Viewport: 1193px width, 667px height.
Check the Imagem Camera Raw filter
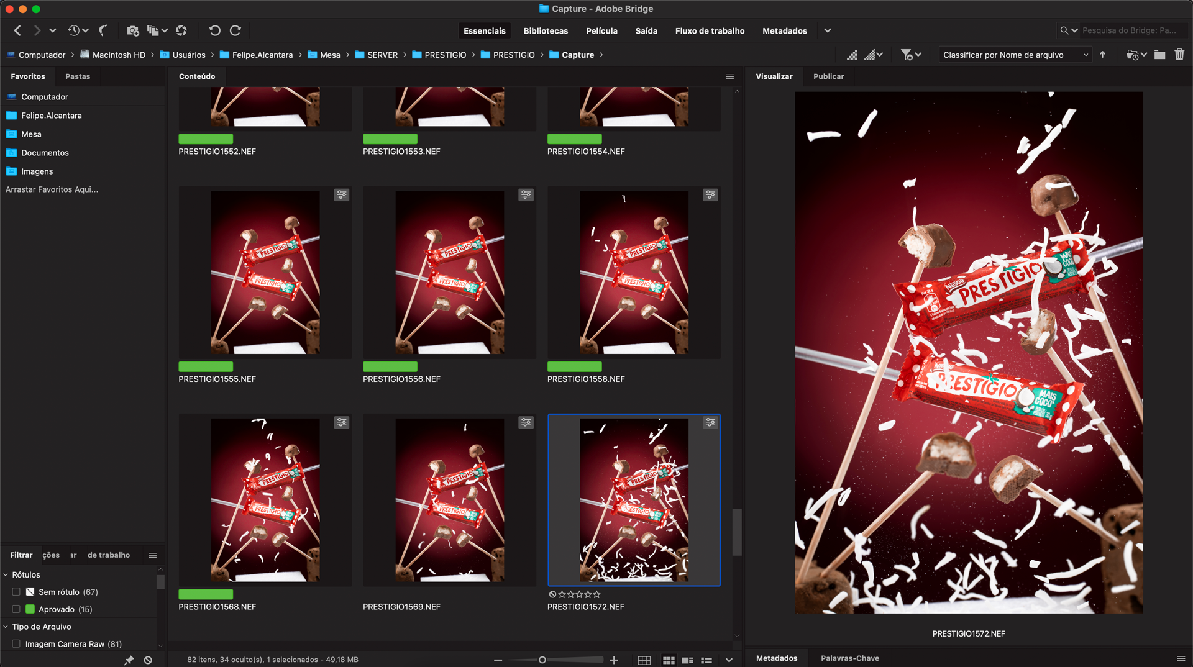(16, 644)
